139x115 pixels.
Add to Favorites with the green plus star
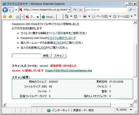click(10, 17)
